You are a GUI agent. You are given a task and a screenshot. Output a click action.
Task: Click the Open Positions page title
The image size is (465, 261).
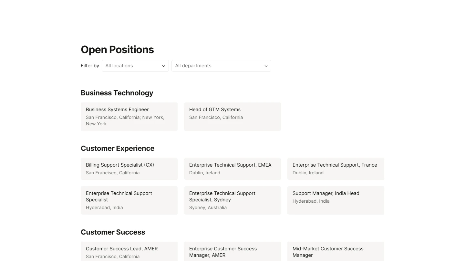click(117, 50)
